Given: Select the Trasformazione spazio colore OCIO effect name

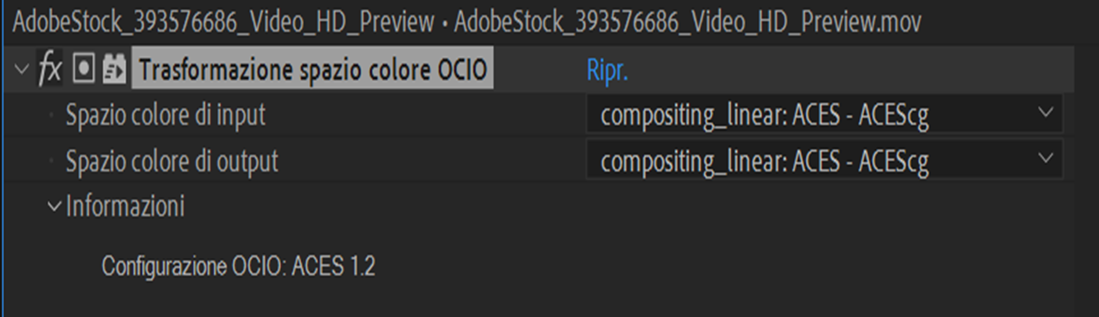Looking at the screenshot, I should pos(313,69).
